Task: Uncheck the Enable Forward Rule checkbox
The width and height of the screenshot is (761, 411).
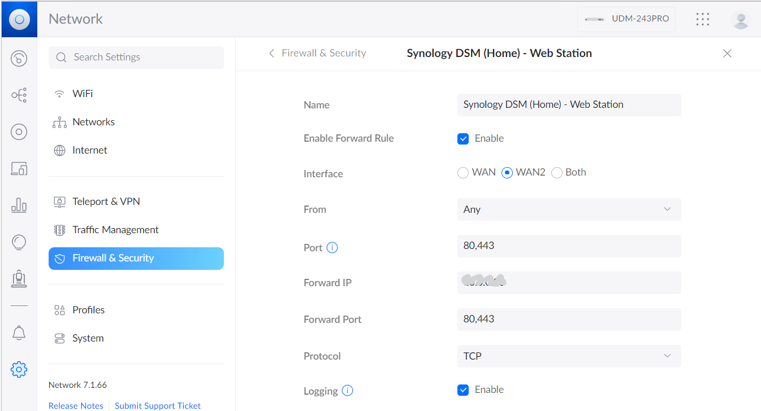Action: click(x=463, y=139)
